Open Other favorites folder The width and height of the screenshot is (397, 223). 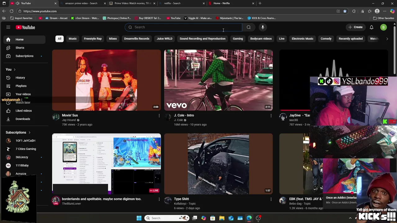[x=383, y=18]
